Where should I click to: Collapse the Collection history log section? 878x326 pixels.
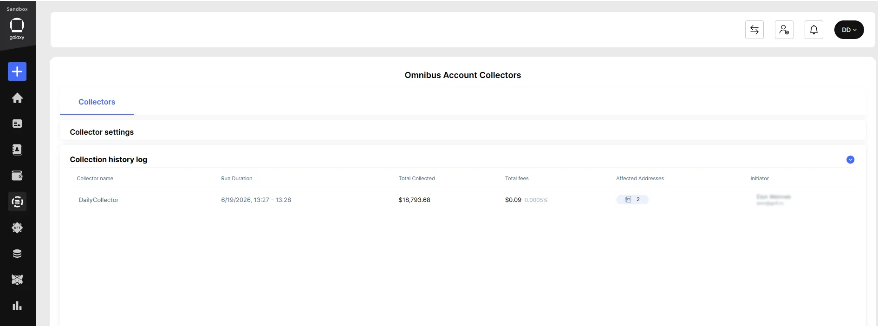[851, 160]
